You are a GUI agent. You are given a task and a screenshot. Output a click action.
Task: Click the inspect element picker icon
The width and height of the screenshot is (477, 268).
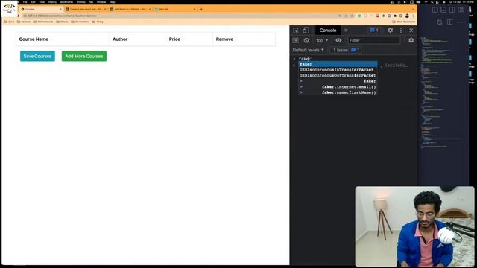[x=296, y=31]
